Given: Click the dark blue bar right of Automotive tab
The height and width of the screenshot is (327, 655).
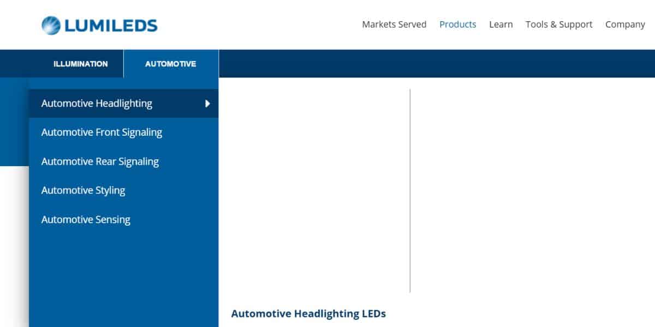Looking at the screenshot, I should click(x=437, y=64).
